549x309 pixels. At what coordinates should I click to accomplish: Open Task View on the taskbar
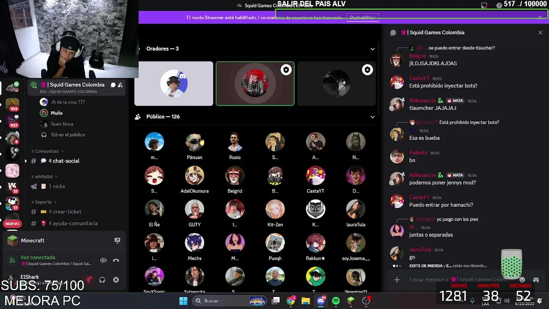point(276,301)
